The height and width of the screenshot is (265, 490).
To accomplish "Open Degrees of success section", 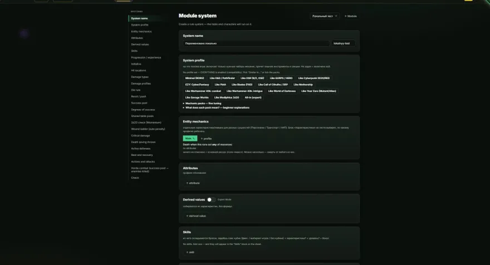I will coord(143,110).
